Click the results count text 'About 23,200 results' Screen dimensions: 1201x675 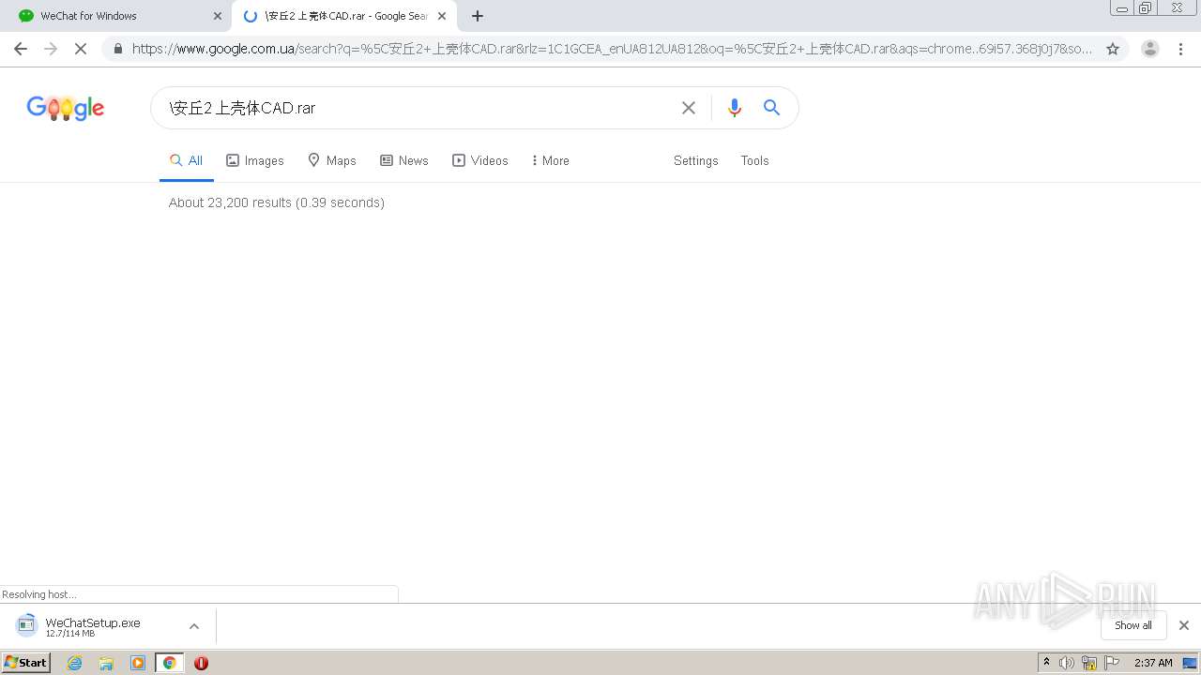[230, 202]
